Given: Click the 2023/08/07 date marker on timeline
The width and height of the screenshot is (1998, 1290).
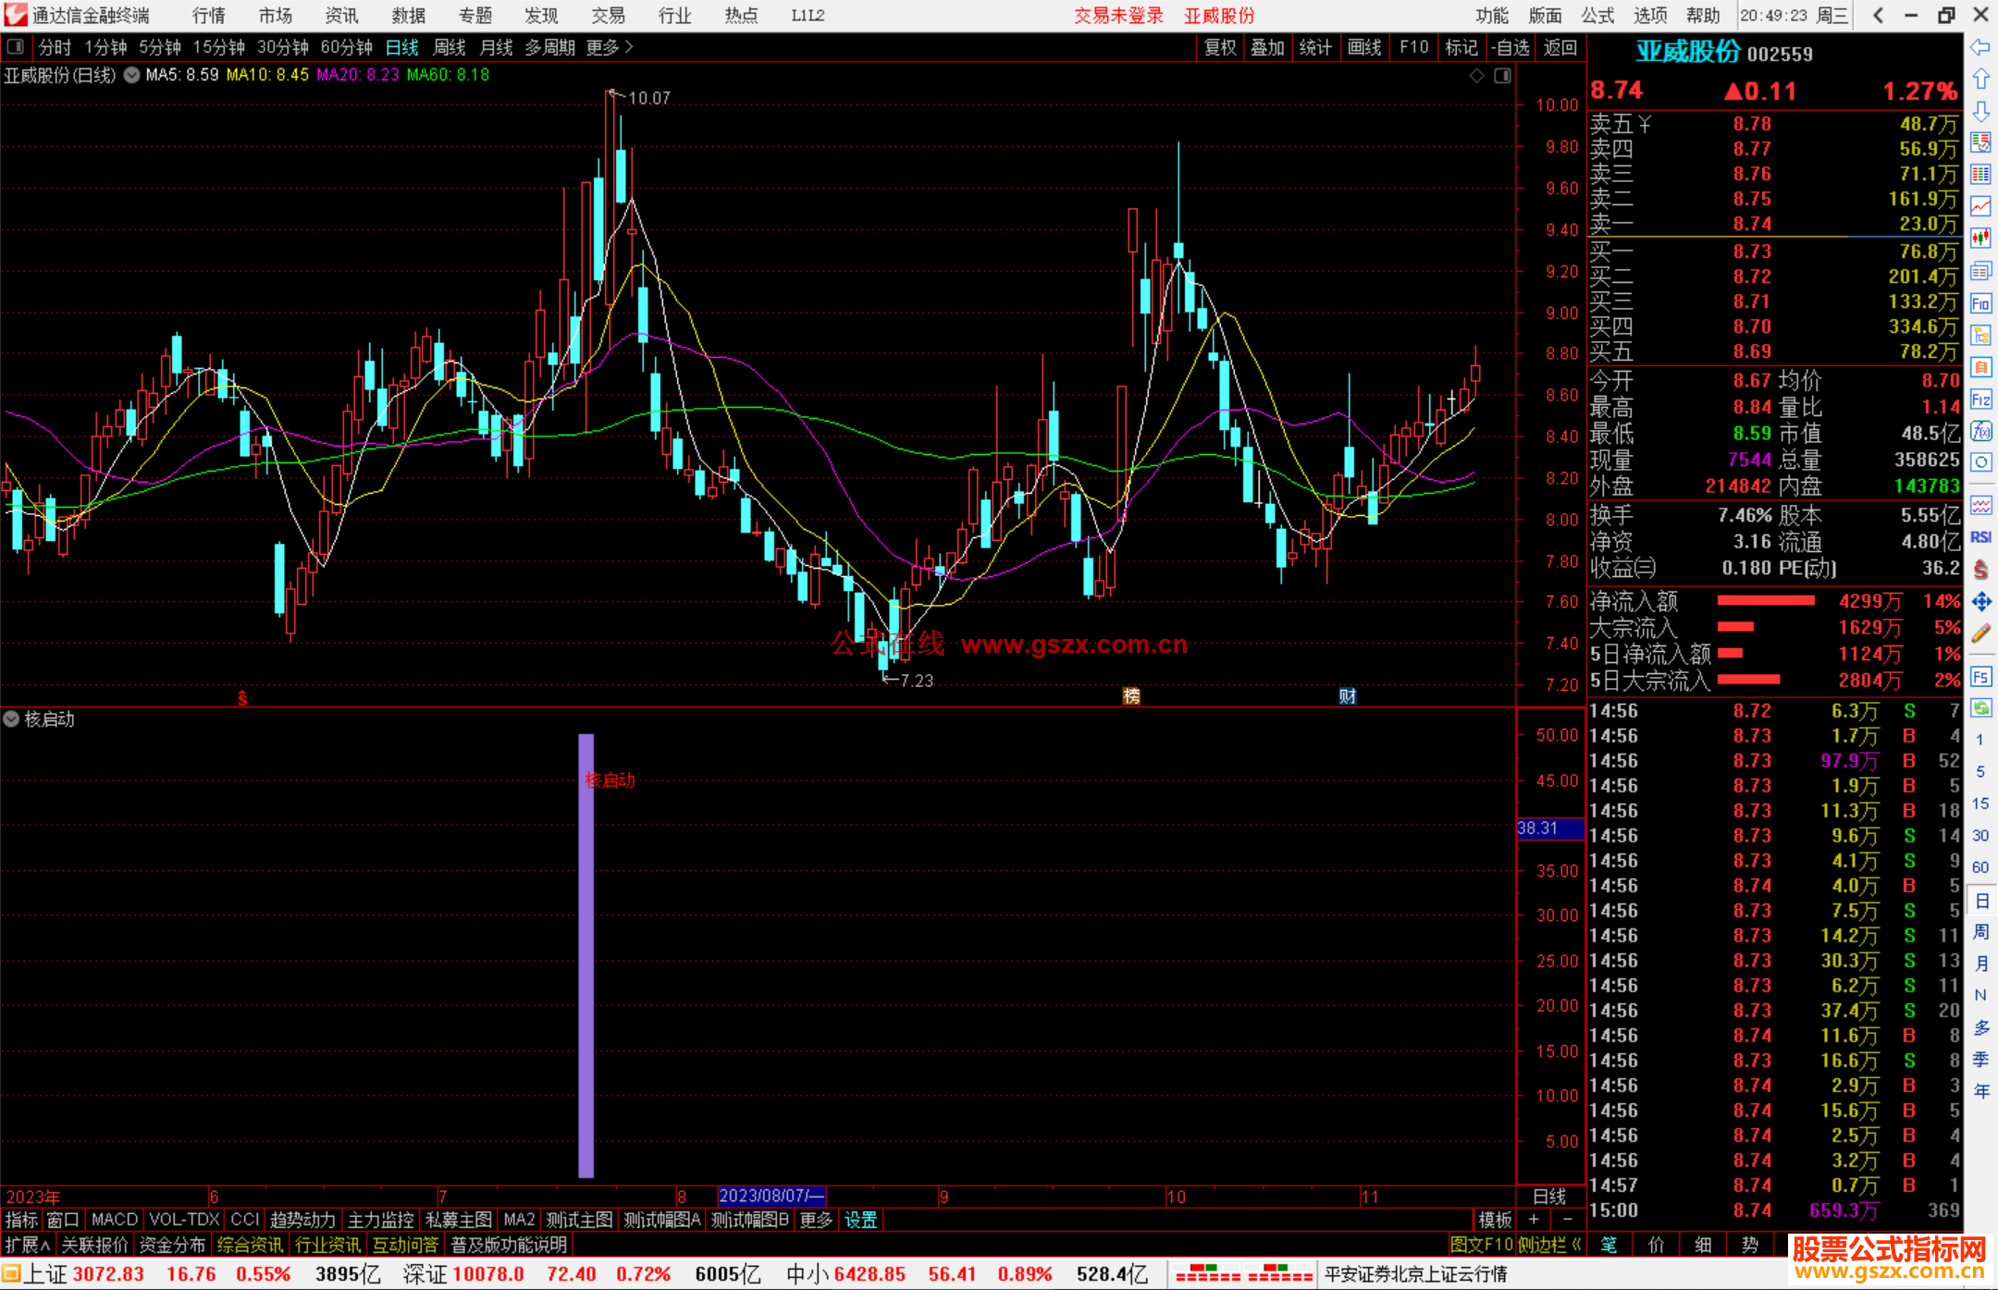Looking at the screenshot, I should click(771, 1196).
